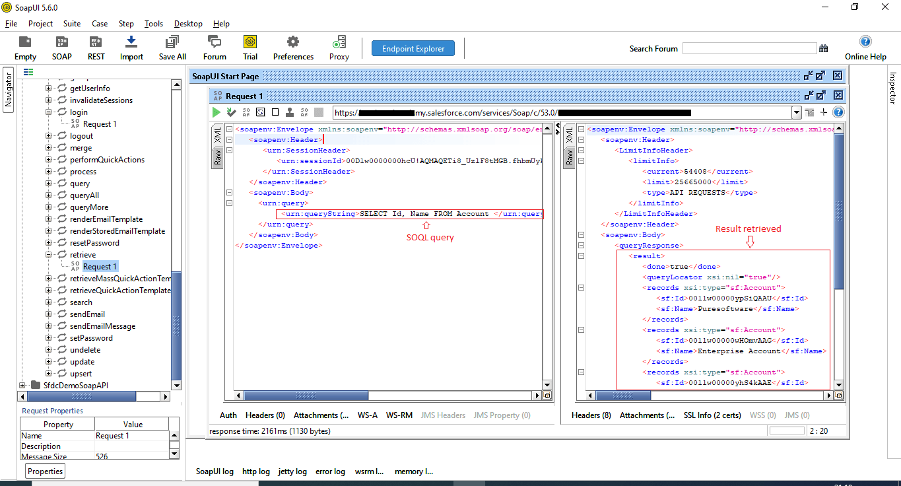
Task: Click the Properties button at bottom left
Action: click(x=46, y=471)
